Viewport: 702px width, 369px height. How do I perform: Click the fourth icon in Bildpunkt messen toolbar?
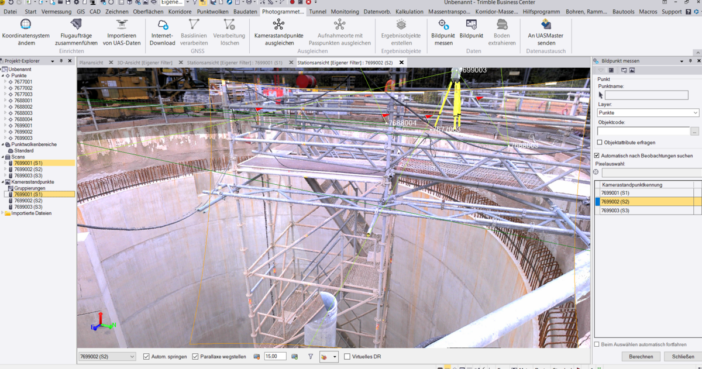tap(632, 70)
